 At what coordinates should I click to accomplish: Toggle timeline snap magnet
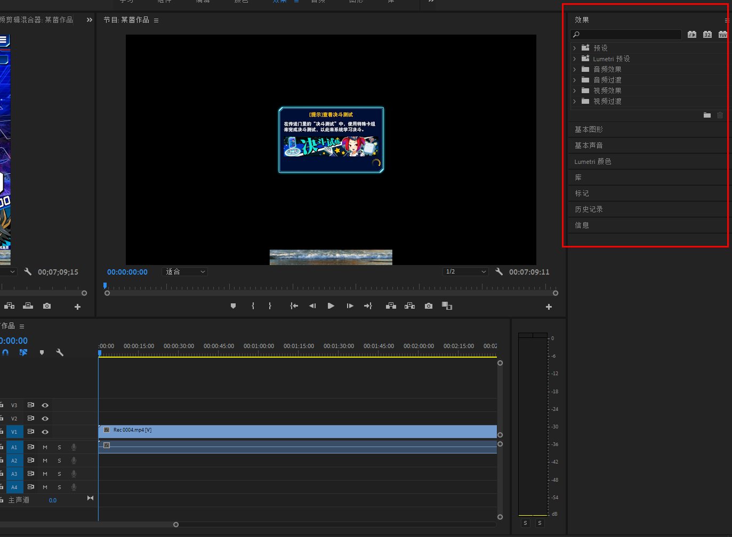pos(5,352)
